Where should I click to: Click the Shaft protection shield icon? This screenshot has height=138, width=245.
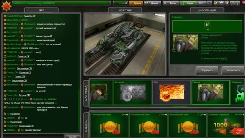pos(207,25)
